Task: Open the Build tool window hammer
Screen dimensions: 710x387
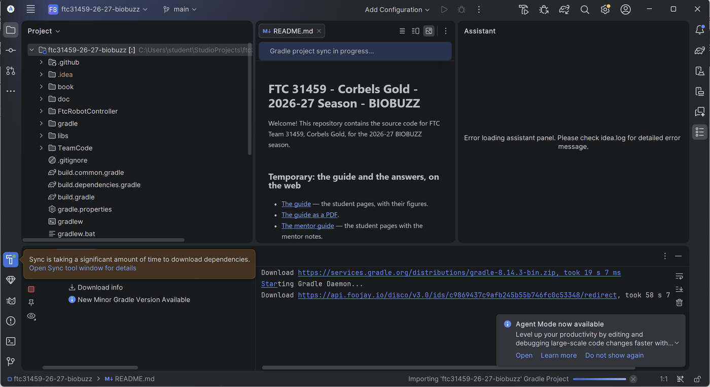Action: click(11, 259)
